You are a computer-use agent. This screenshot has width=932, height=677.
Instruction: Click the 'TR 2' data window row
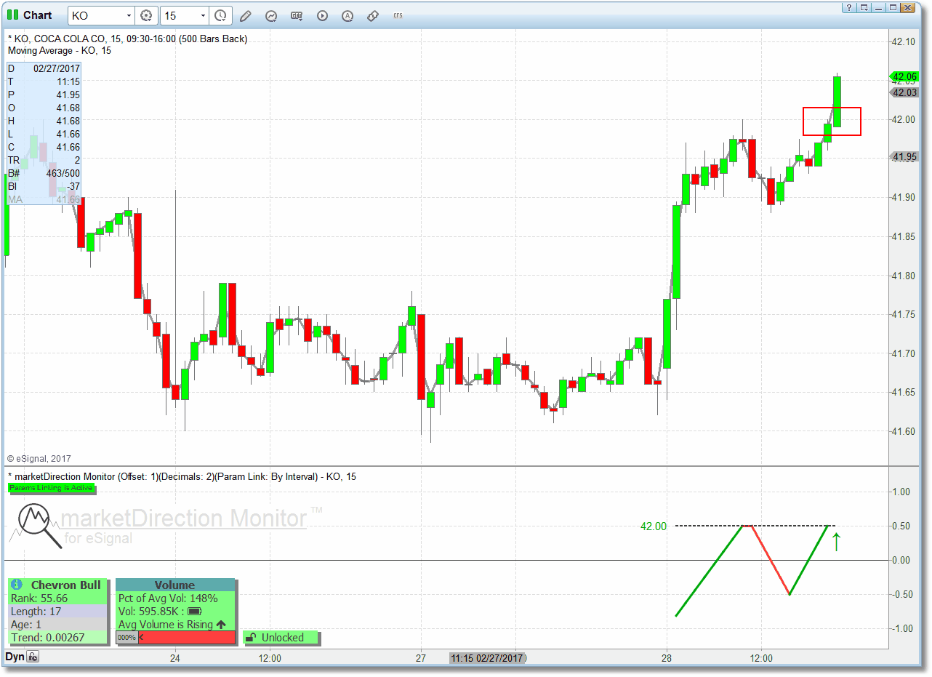(44, 160)
